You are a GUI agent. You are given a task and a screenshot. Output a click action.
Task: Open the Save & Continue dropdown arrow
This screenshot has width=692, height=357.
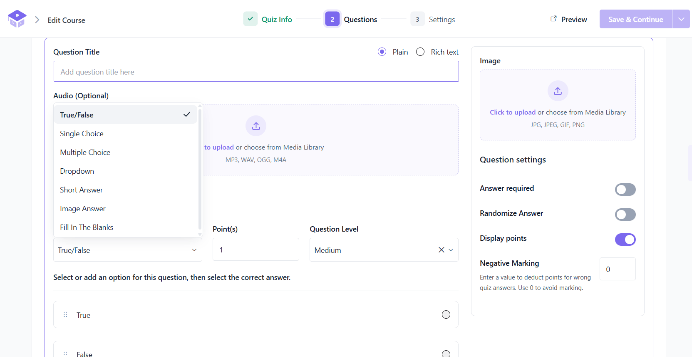[x=681, y=19]
